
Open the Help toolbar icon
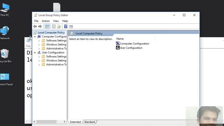pos(66,27)
